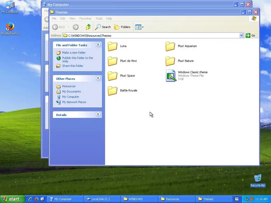Select the Plus! Nature folder icon
Image resolution: width=271 pixels, height=203 pixels.
[x=170, y=61]
